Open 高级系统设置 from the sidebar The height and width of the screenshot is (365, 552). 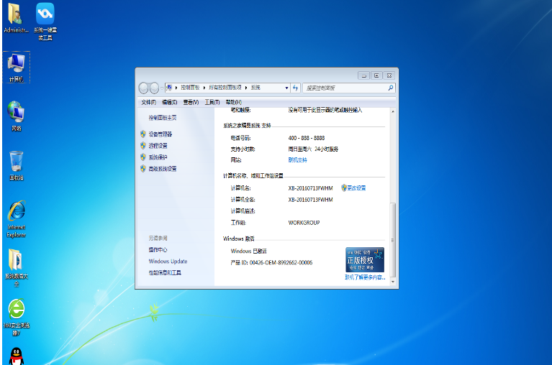pyautogui.click(x=163, y=169)
